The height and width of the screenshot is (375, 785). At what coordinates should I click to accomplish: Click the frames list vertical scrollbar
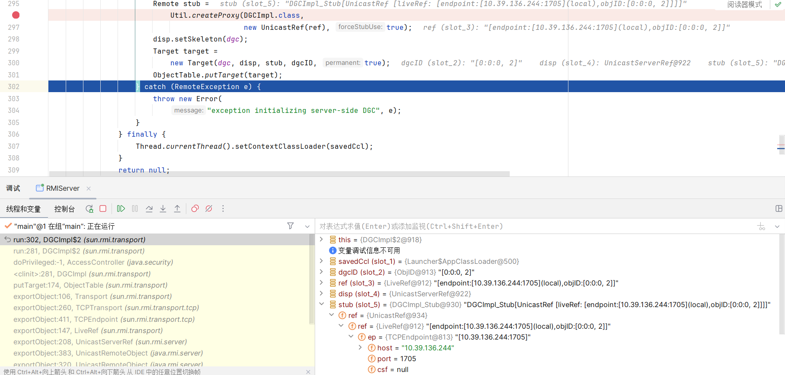[x=312, y=279]
